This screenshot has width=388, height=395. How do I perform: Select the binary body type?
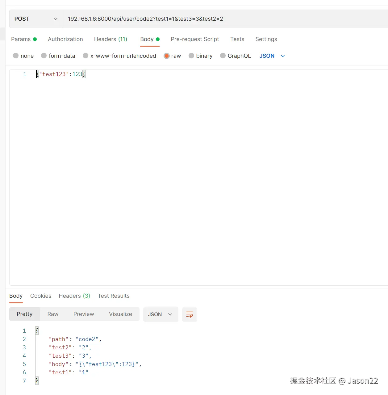click(x=200, y=56)
